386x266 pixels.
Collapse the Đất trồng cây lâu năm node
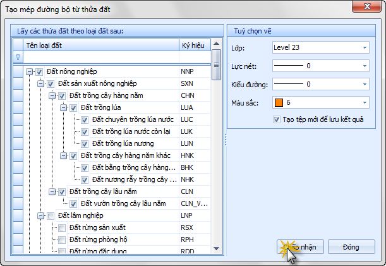pos(52,192)
